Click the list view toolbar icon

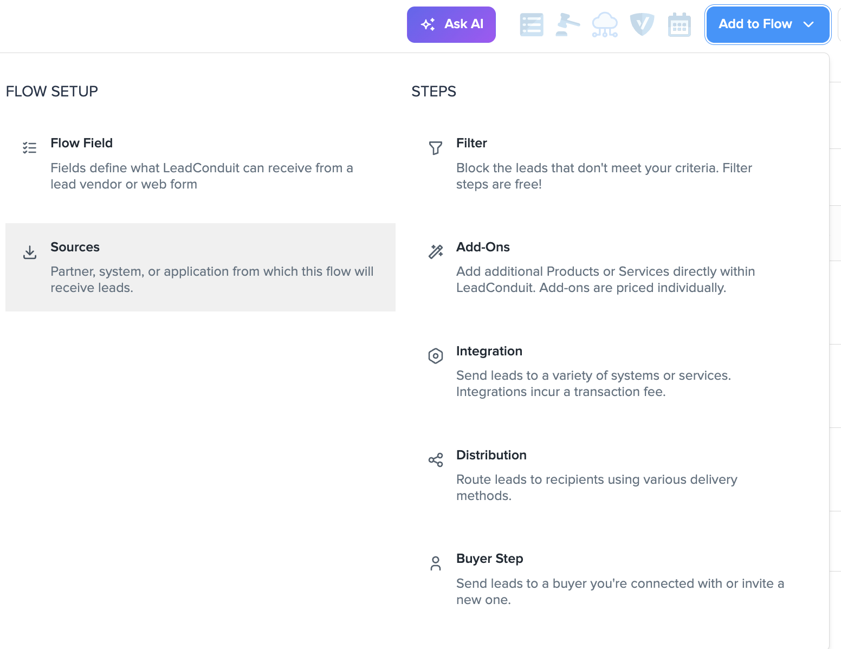(531, 24)
